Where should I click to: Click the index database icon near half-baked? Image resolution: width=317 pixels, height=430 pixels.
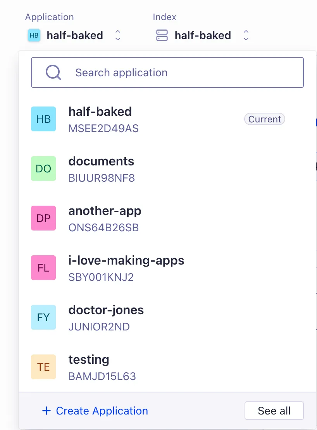pos(162,35)
